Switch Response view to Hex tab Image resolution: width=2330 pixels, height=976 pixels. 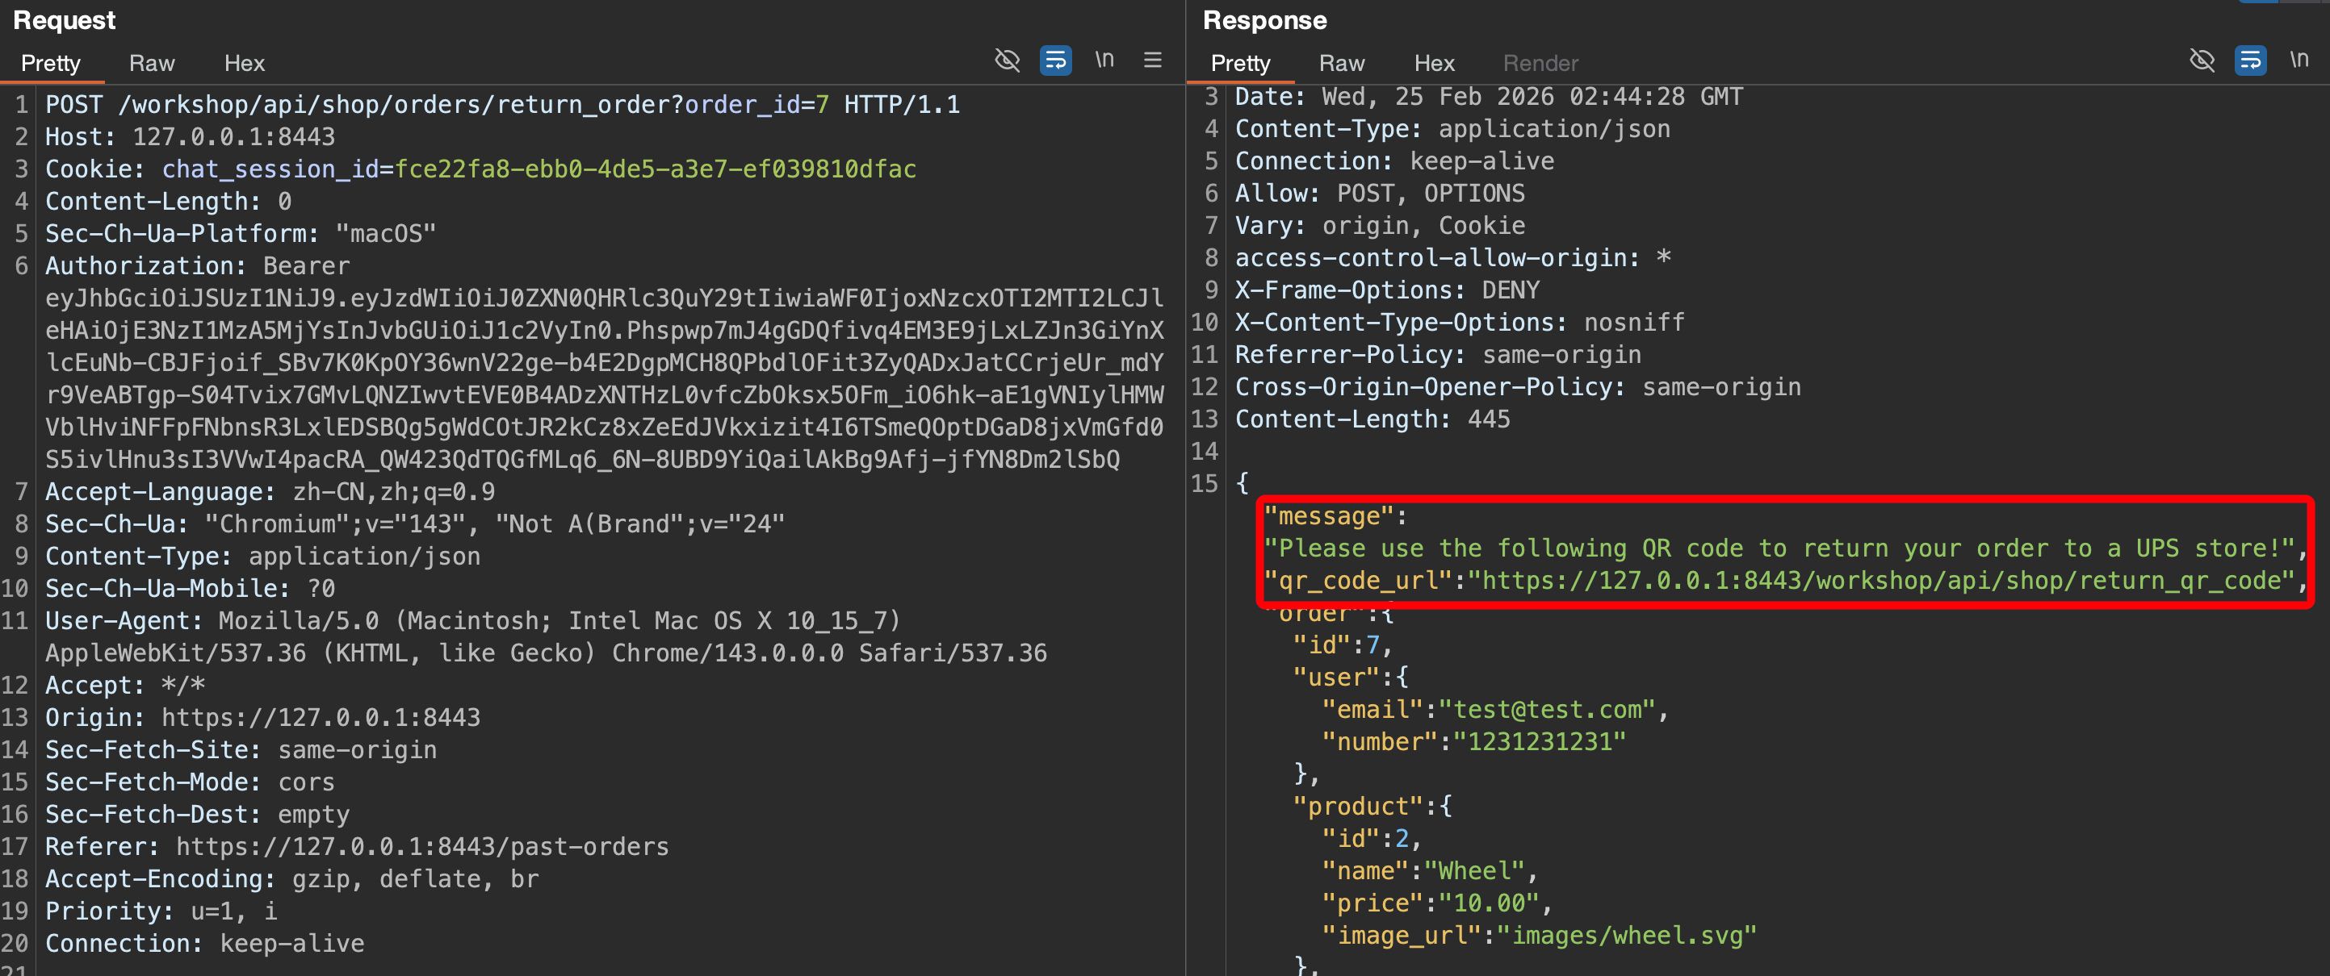[1434, 63]
